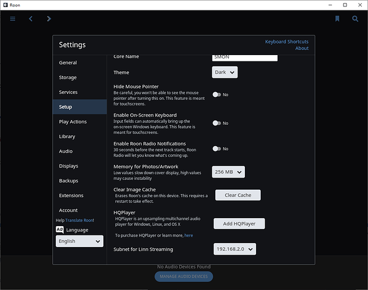This screenshot has width=368, height=290.
Task: Minimize the Roon window
Action: [330, 5]
